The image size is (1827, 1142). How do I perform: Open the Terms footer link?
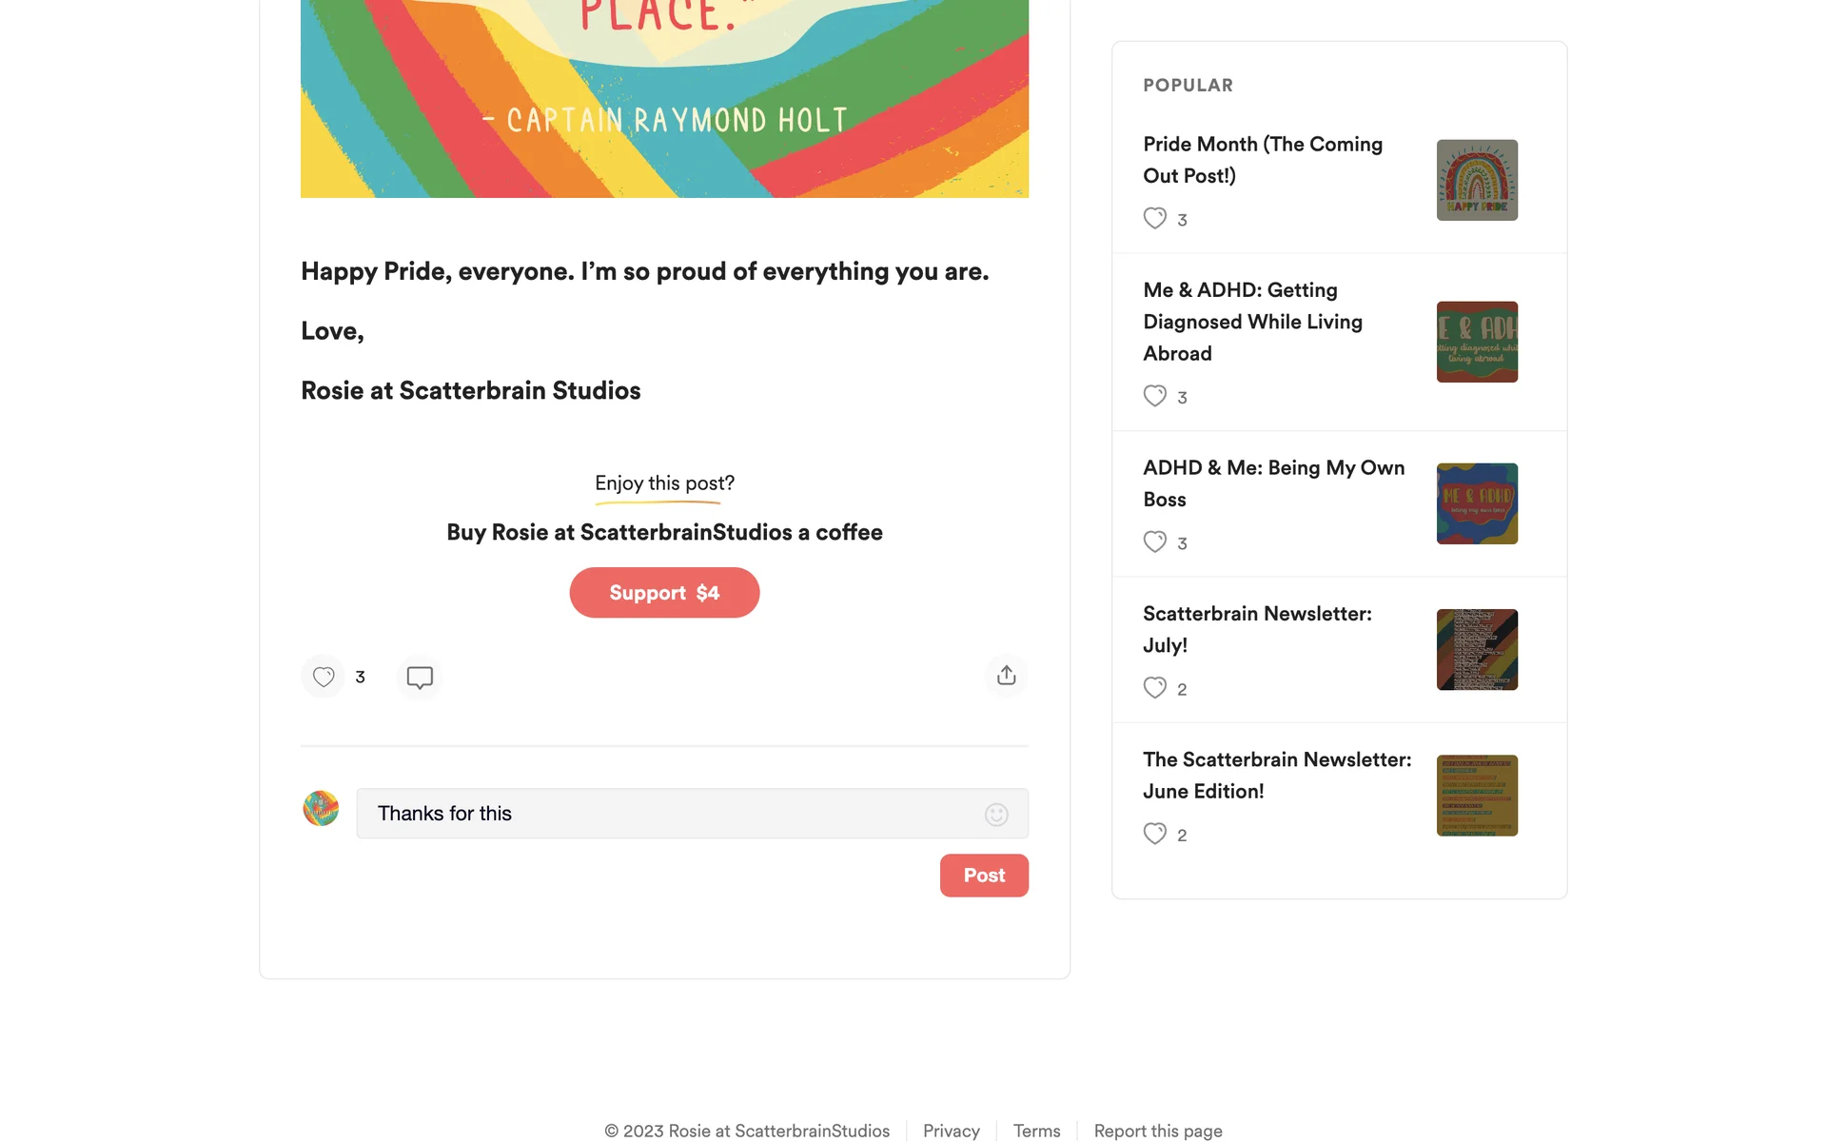pyautogui.click(x=1036, y=1131)
